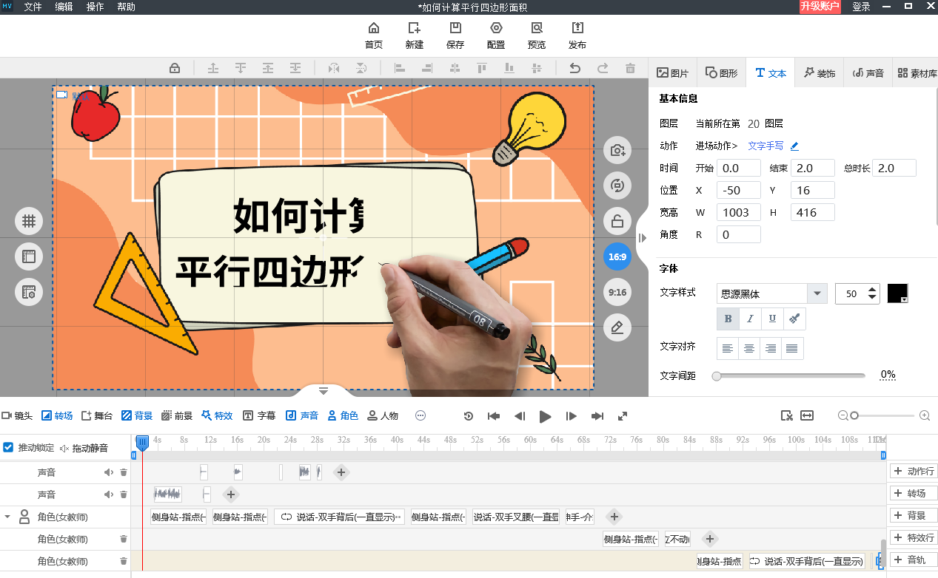Increase font size with up stepper
This screenshot has height=578, width=938.
click(872, 289)
